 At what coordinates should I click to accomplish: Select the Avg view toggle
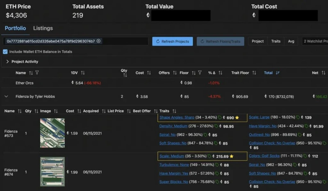coord(291,41)
